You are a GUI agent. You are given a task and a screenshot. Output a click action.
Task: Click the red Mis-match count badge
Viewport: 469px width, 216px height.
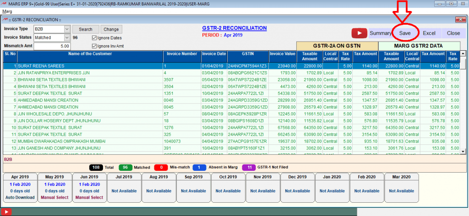coord(161,168)
